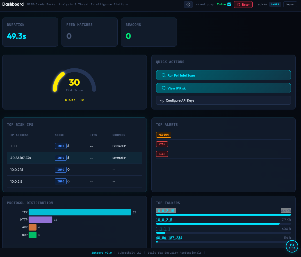Screen dimensions: 301x257
Task: Click the MEDIUM alert badge
Action: [163, 135]
